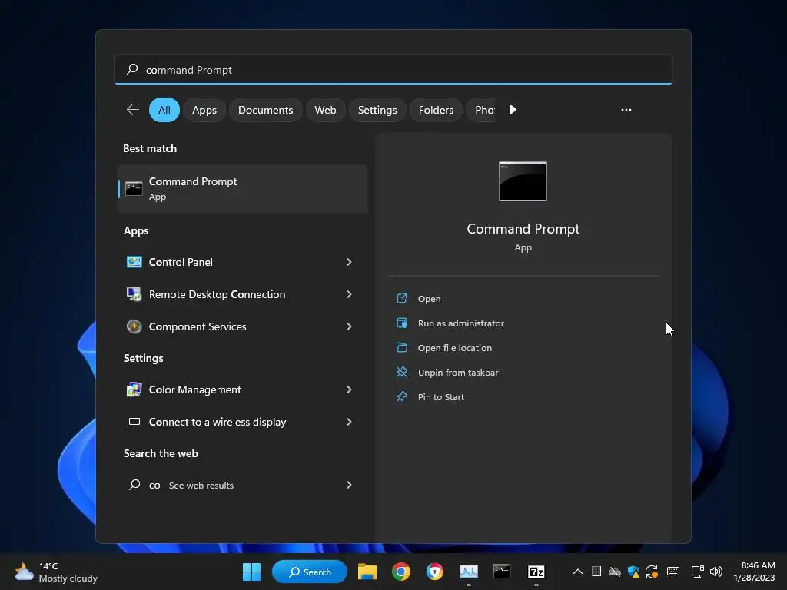The height and width of the screenshot is (590, 787).
Task: Click the Component Services icon
Action: point(134,326)
